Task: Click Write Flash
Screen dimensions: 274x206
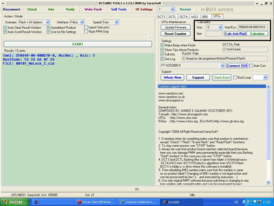Action: (x=93, y=9)
